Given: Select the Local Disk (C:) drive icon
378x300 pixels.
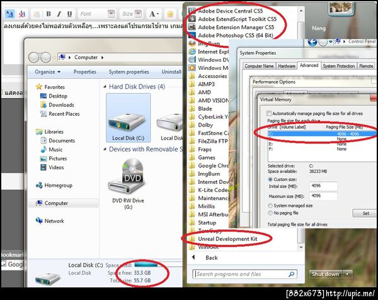Looking at the screenshot, I should point(129,118).
